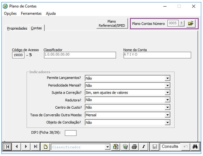Switch to the Propriedades tab
Image resolution: width=203 pixels, height=156 pixels.
pos(17,28)
